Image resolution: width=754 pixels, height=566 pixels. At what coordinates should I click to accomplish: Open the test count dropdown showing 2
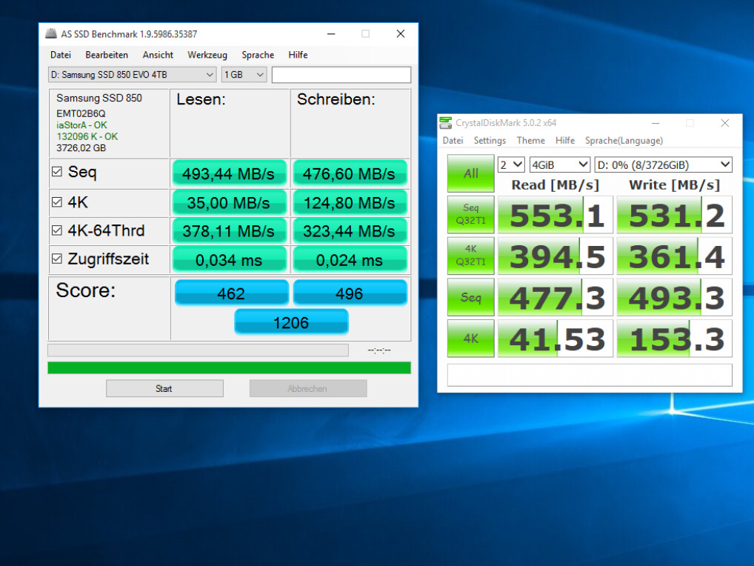click(510, 164)
